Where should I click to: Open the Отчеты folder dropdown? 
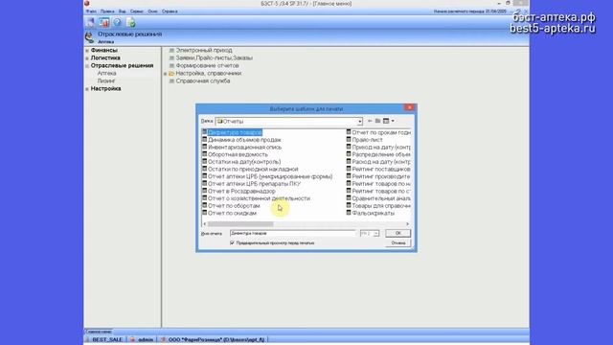(359, 122)
